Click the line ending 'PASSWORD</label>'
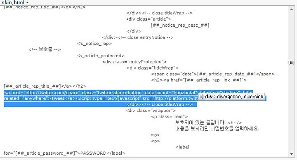Image resolution: width=297 pixels, height=160 pixels. 64,153
